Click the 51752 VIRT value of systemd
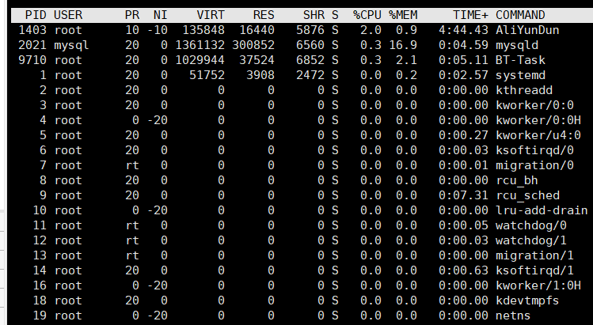Viewport: 593px width, 325px height. (207, 75)
